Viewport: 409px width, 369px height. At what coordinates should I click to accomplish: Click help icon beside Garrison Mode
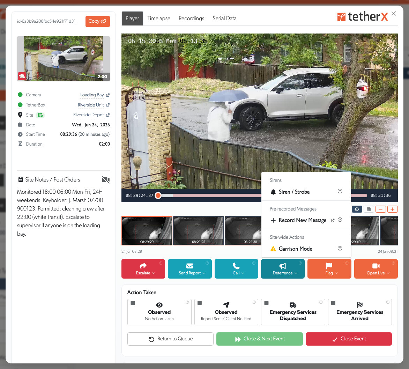click(340, 248)
